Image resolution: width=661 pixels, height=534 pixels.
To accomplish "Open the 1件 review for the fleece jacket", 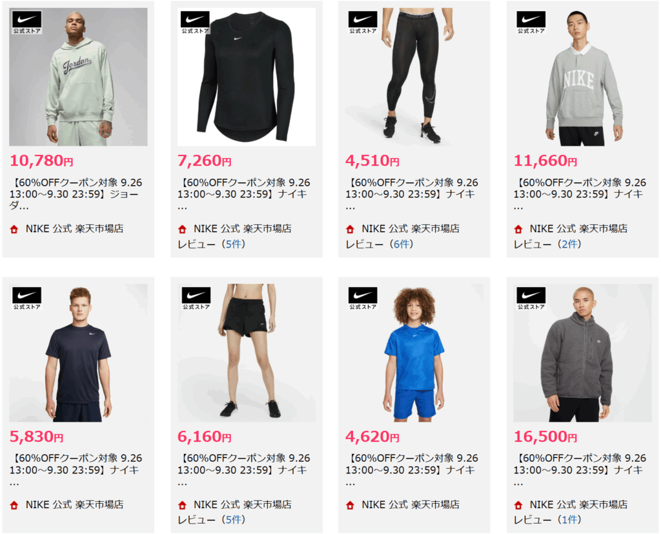I will click(x=571, y=520).
